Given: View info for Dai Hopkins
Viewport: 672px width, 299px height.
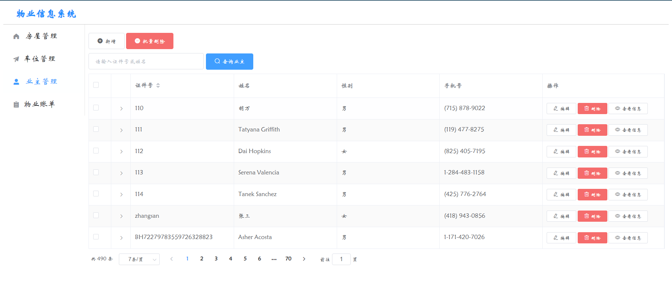Looking at the screenshot, I should click(628, 152).
